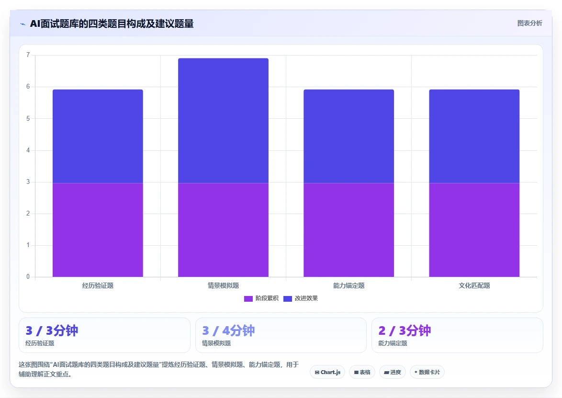Click the 能力锚定题 x-axis label
Image resolution: width=562 pixels, height=398 pixels.
click(349, 286)
